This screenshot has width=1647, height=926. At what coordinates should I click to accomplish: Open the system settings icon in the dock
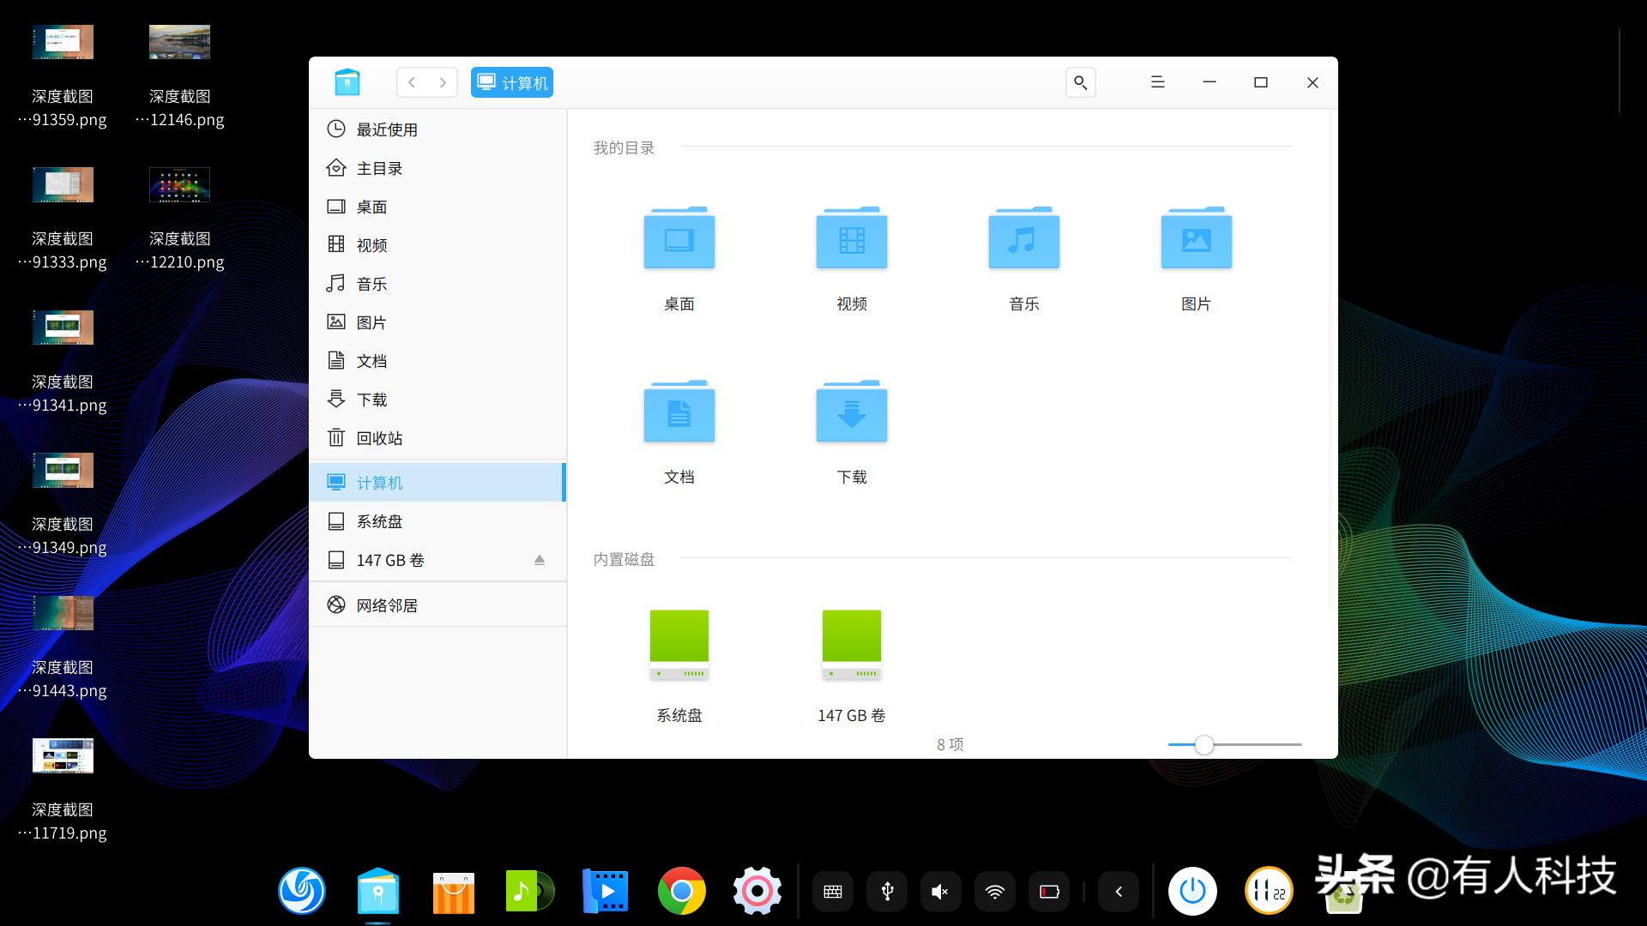tap(757, 892)
